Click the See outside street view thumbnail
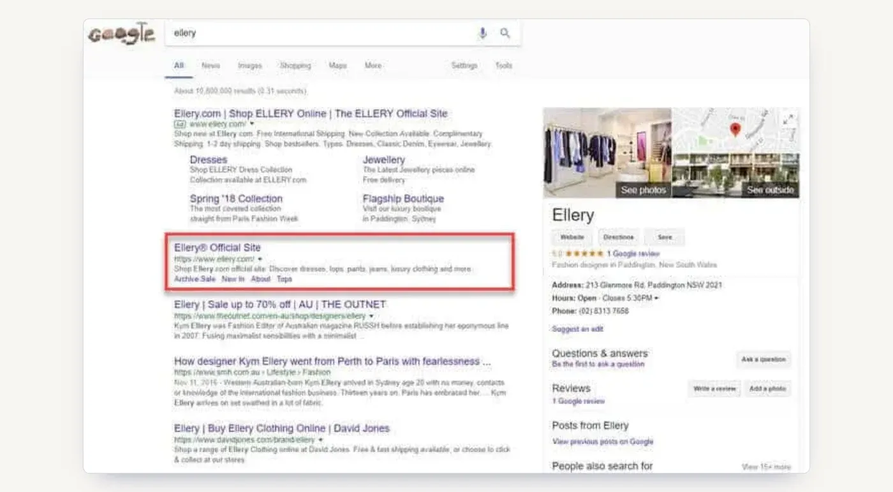893x492 pixels. 736,176
